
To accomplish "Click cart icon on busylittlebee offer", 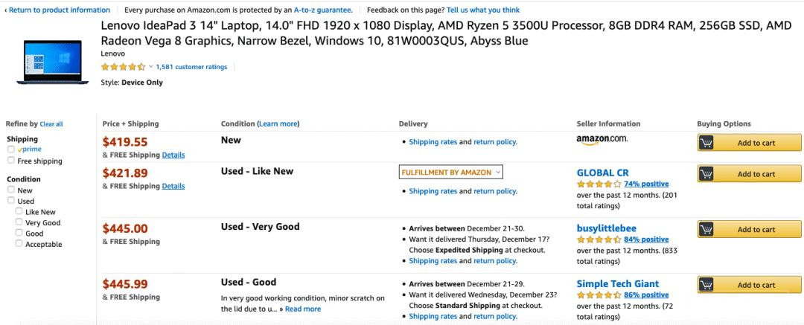I will point(707,230).
